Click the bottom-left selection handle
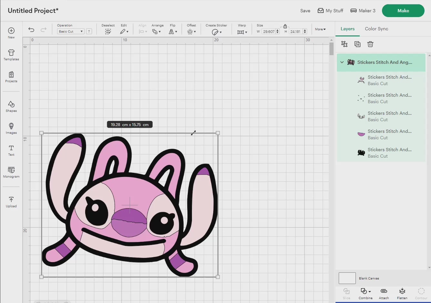This screenshot has width=431, height=303. [41, 277]
